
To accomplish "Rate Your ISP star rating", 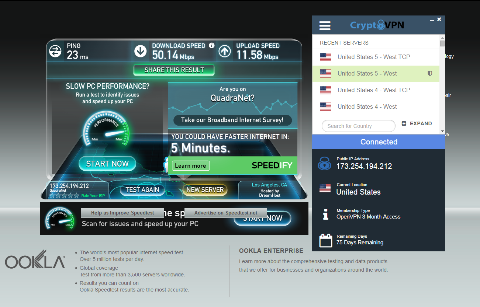I will [x=65, y=196].
